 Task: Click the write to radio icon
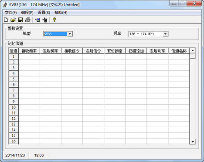[x=45, y=20]
